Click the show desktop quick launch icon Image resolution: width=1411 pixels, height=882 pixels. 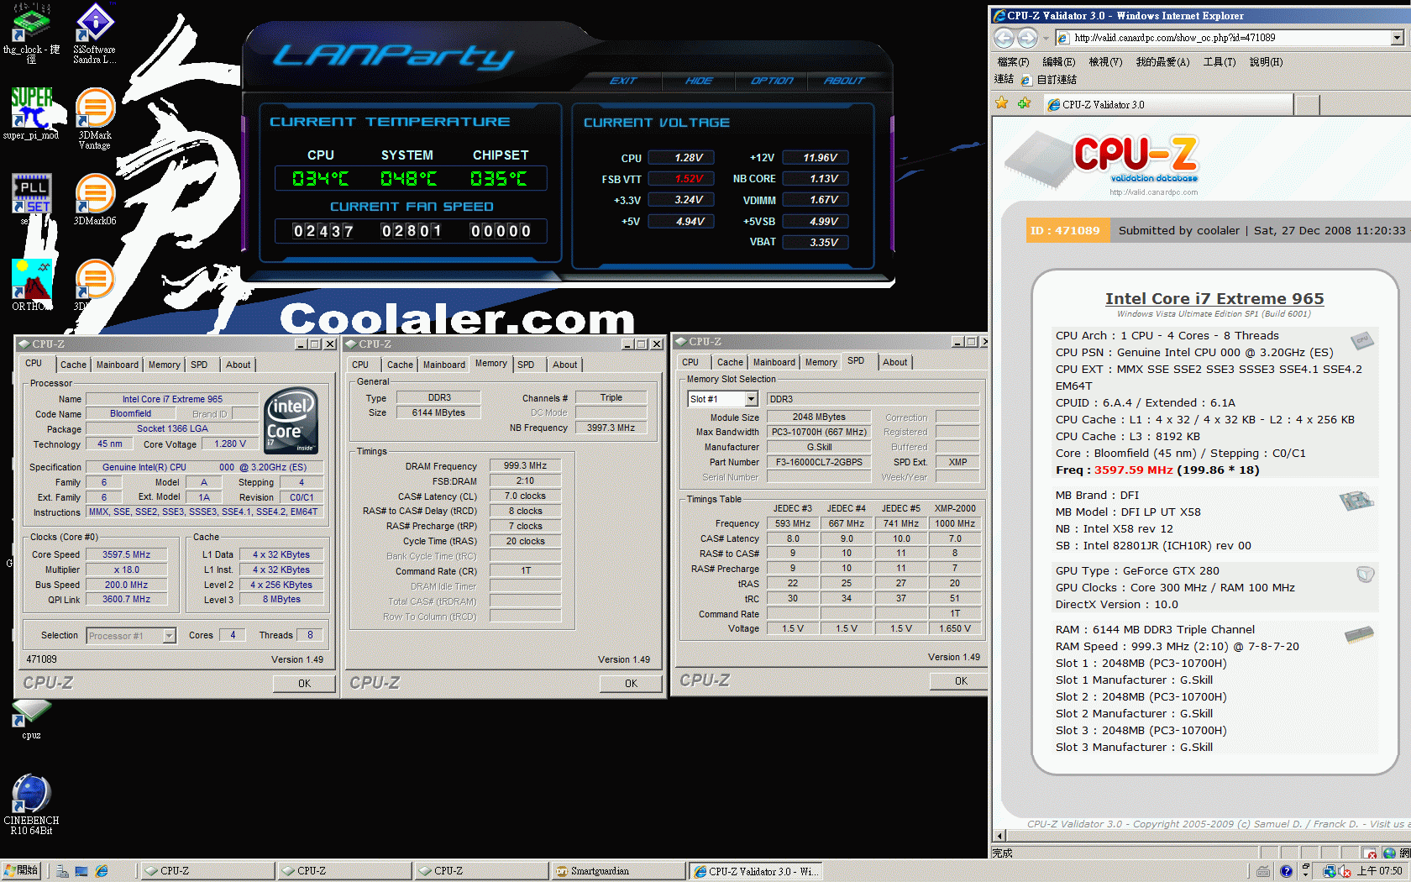click(x=81, y=871)
